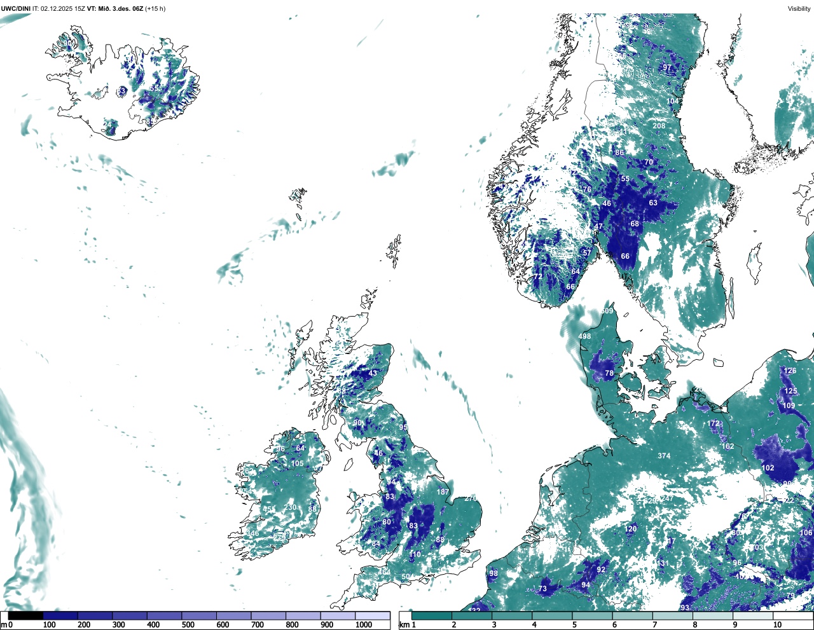Click the value 162 in northeast Germany

tap(728, 446)
